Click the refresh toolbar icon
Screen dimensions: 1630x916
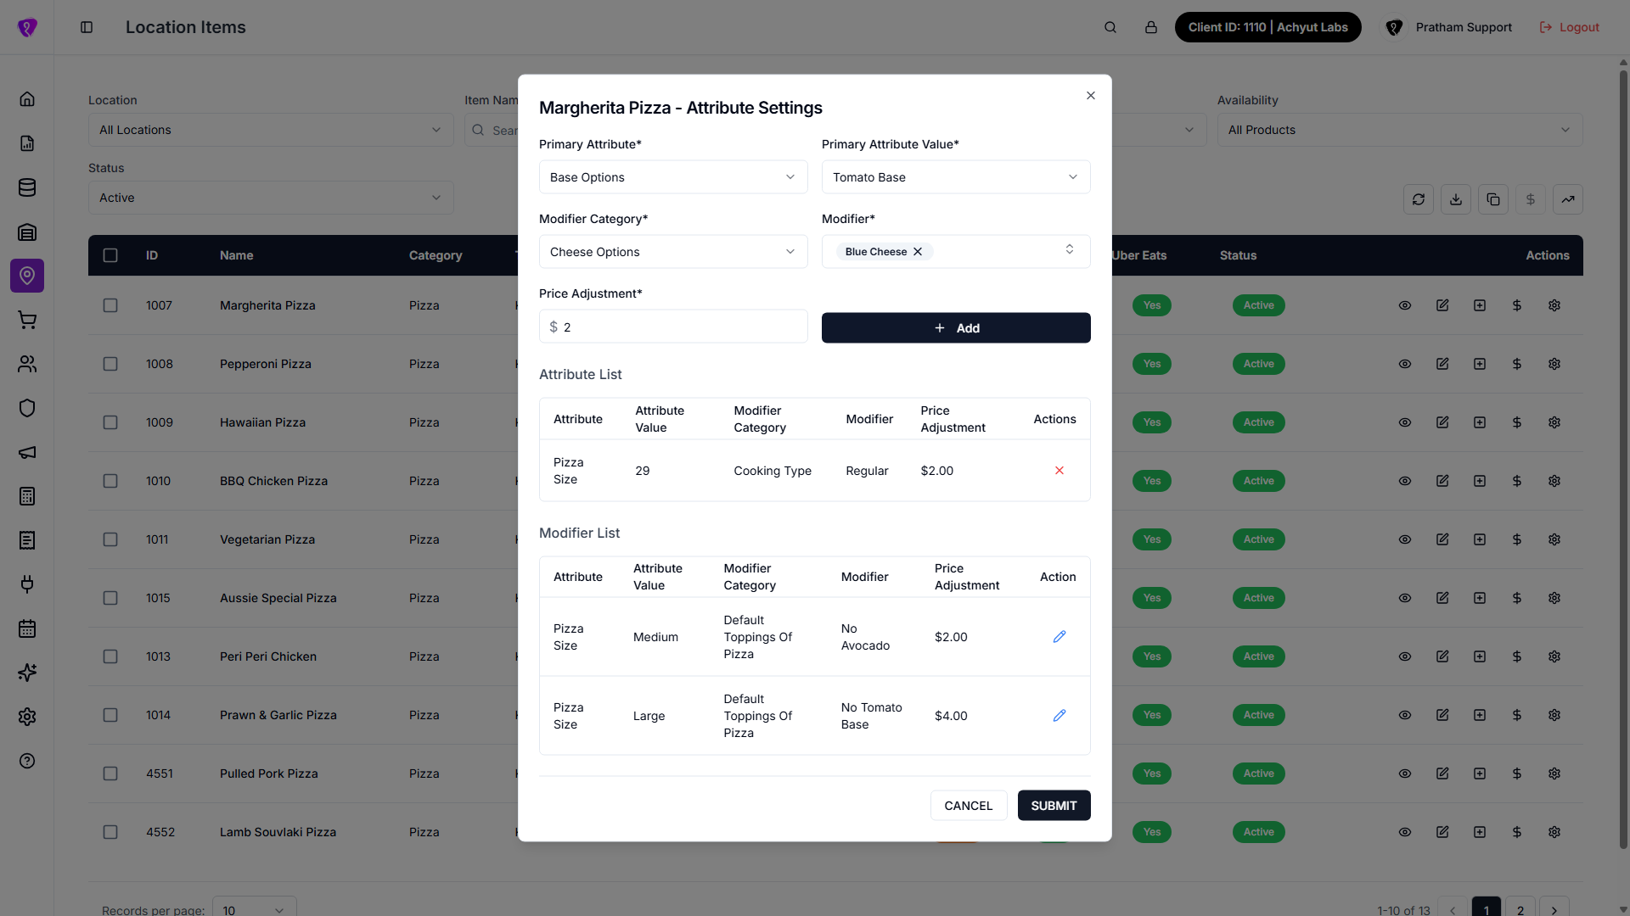(1419, 199)
